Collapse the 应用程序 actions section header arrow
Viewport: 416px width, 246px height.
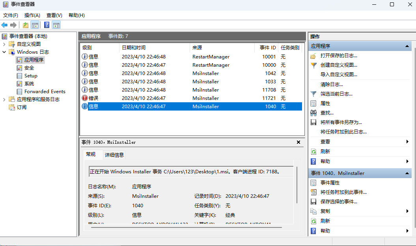(407, 46)
